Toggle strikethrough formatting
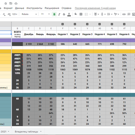Screen dimensions: 135x135 64,14
